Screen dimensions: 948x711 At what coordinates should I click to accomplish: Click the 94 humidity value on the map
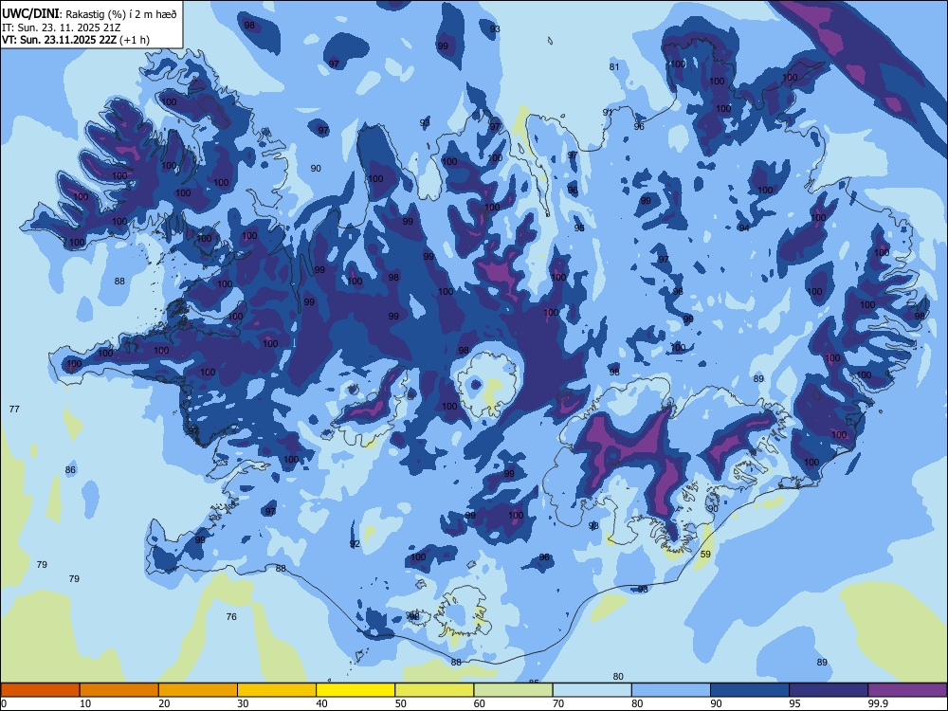tap(744, 228)
